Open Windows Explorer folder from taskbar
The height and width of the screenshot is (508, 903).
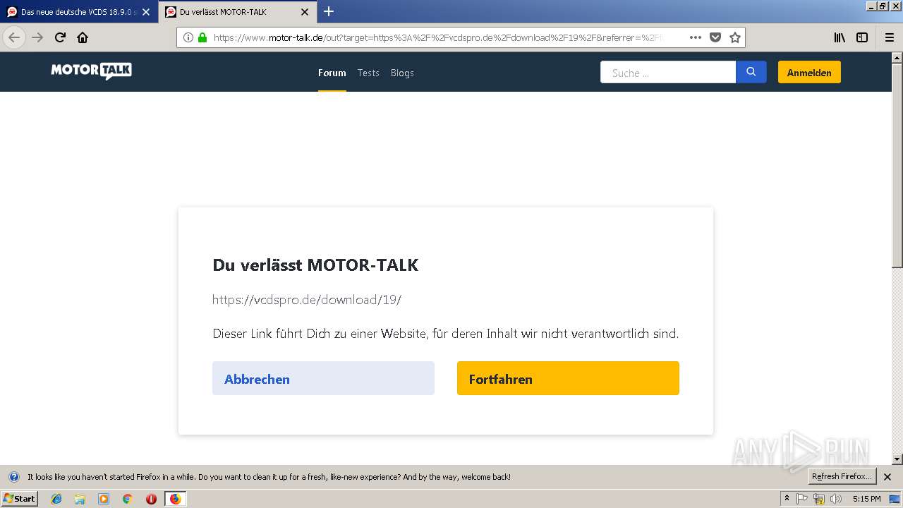pos(80,499)
